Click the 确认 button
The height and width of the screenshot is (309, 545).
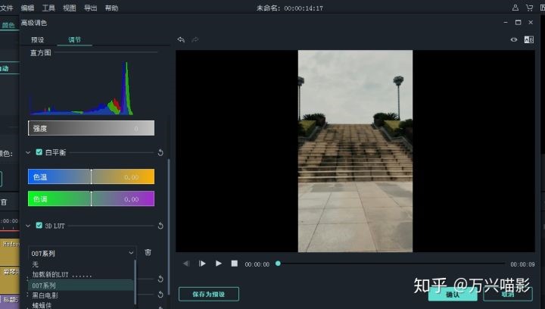453,295
